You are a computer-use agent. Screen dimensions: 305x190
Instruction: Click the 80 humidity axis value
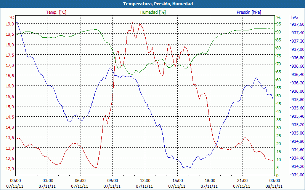tap(279, 48)
